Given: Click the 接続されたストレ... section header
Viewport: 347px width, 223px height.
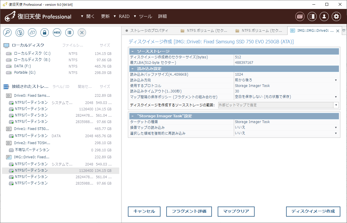Looking at the screenshot, I should [30, 86].
